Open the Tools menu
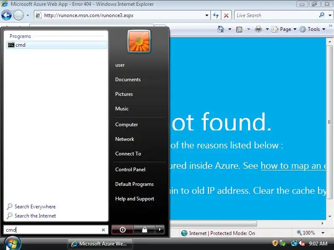 [312, 29]
